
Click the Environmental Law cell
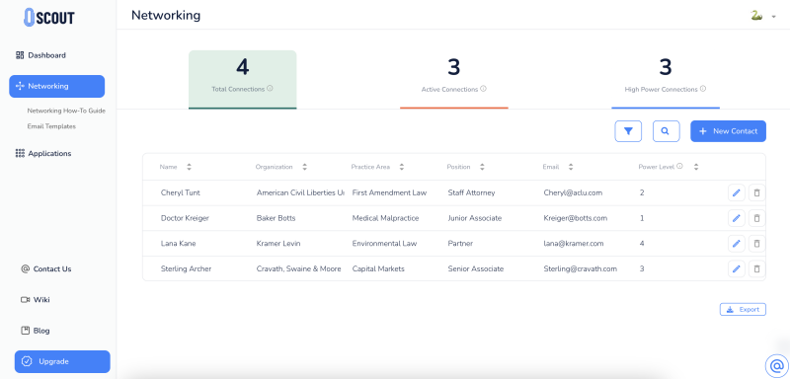coord(384,244)
